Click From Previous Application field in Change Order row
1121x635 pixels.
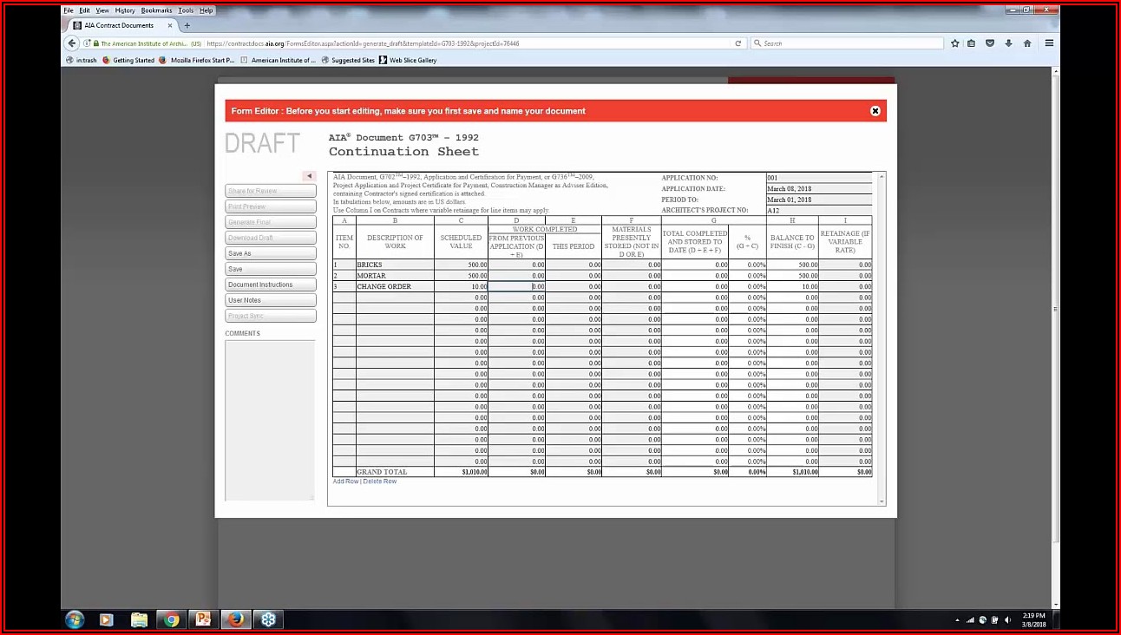tap(516, 286)
